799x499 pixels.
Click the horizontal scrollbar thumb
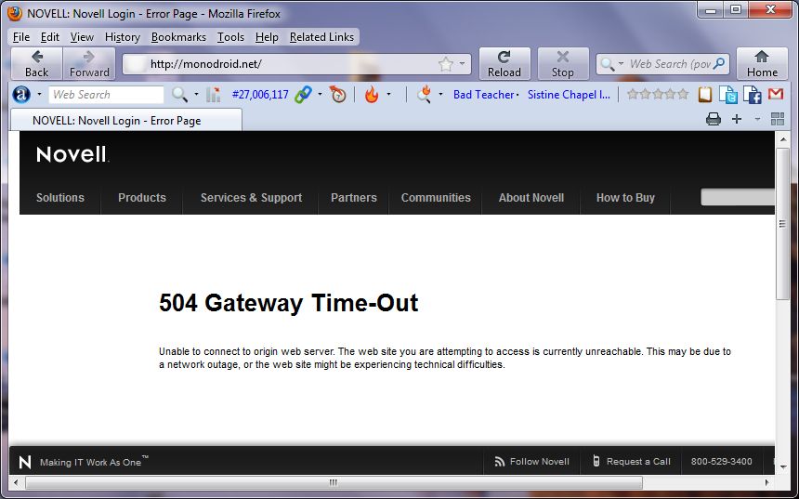[x=334, y=482]
